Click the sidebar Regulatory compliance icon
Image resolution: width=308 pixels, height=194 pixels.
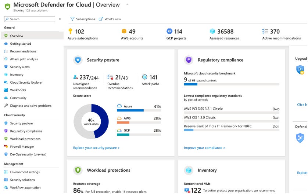6,131
